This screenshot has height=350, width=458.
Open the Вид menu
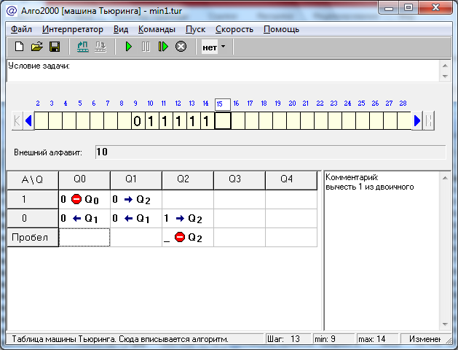(121, 29)
